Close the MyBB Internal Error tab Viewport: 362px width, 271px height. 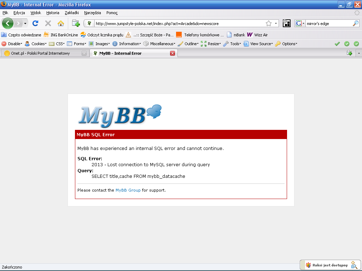173,53
